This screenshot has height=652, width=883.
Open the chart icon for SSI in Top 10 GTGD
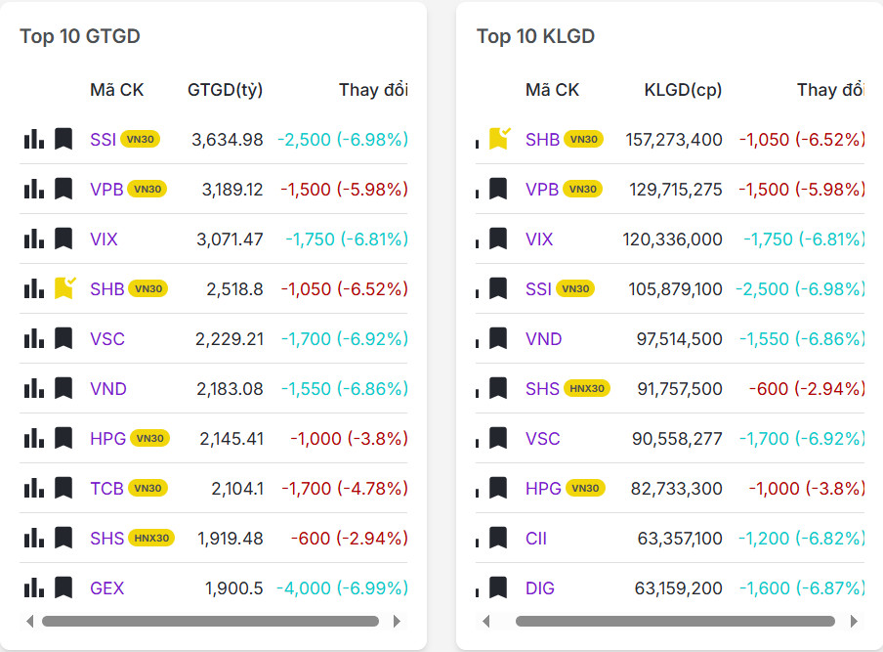tap(34, 139)
